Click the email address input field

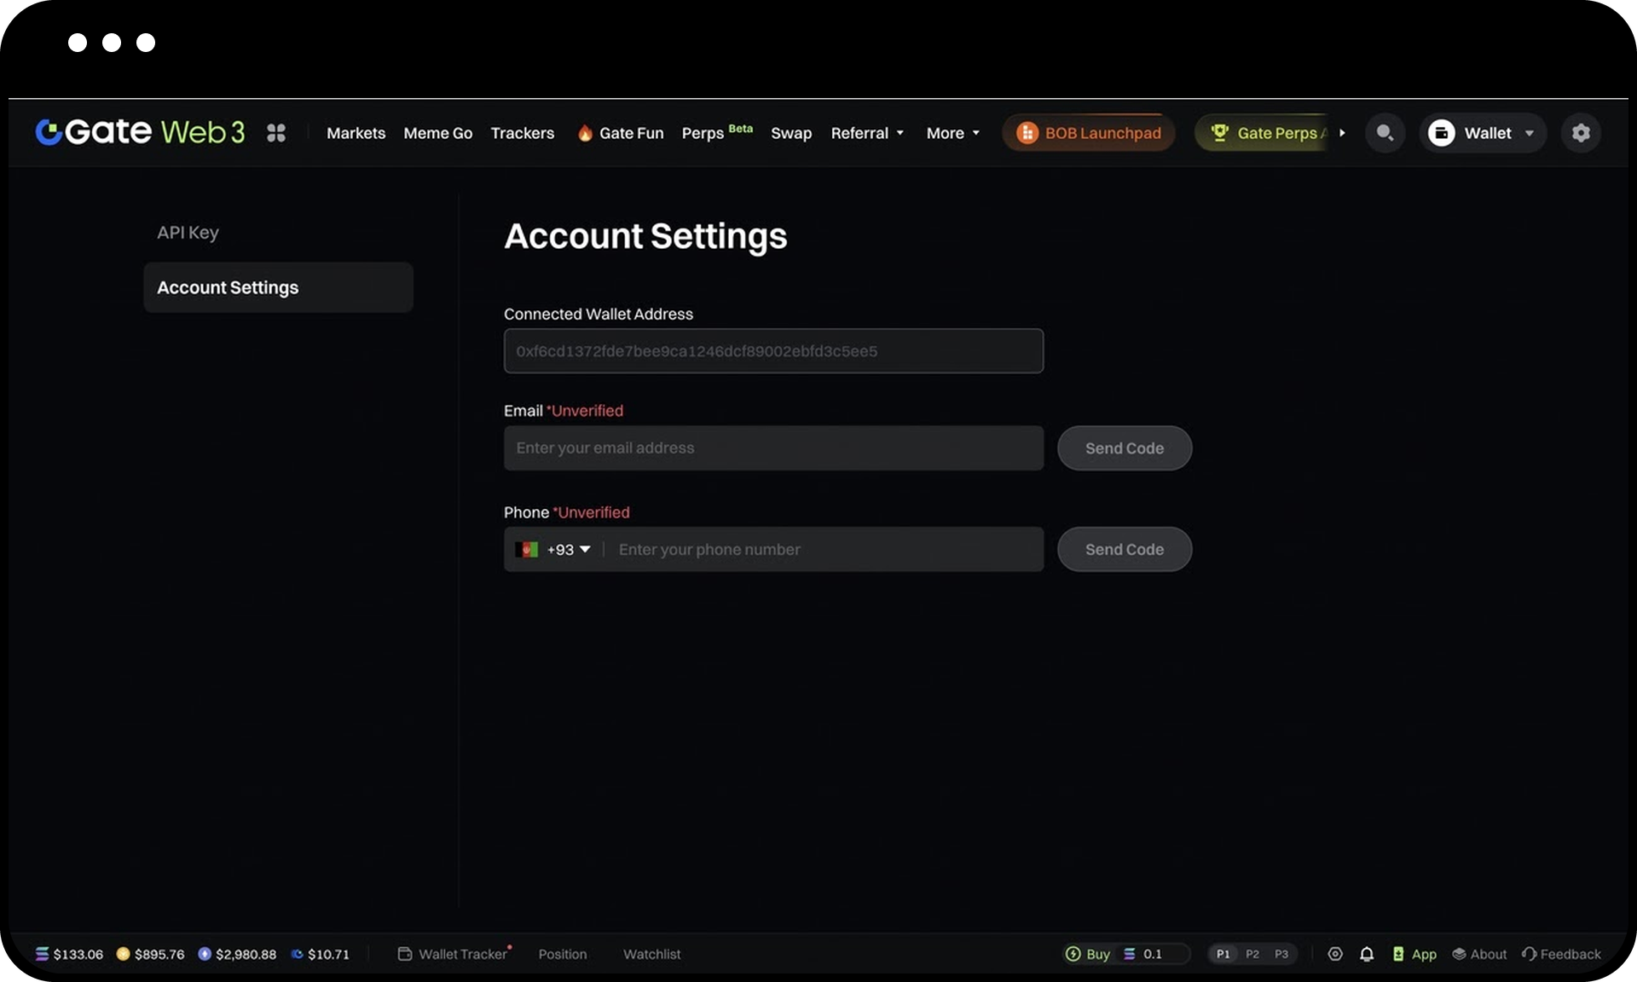click(772, 448)
